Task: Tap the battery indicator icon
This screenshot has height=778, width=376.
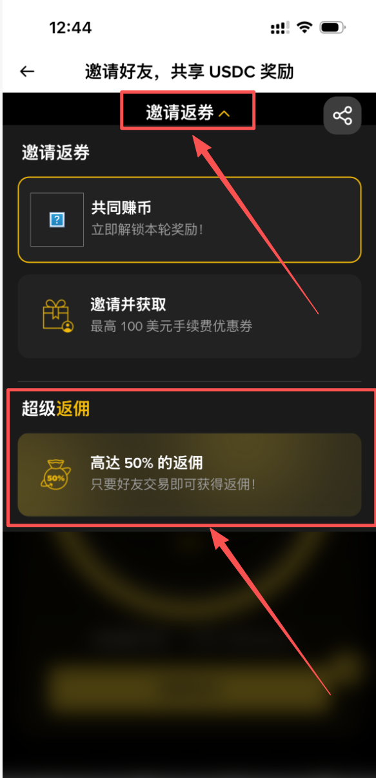Action: point(333,28)
